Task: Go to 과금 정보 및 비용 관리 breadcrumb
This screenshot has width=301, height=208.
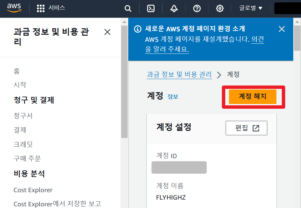Action: pos(179,74)
